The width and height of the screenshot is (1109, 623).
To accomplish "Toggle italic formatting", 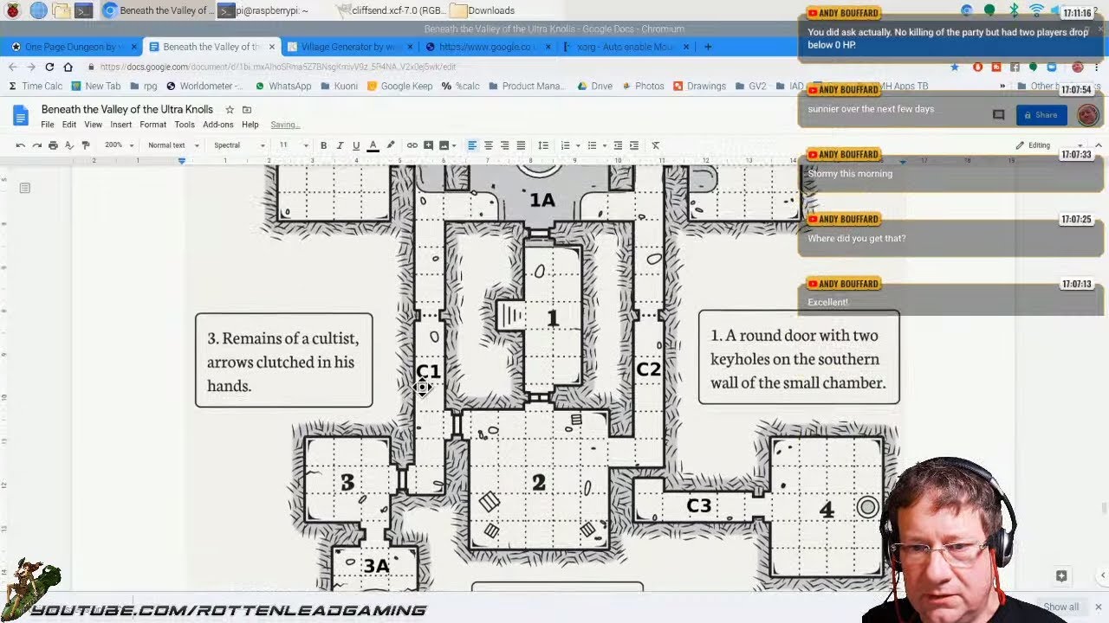I will (340, 145).
